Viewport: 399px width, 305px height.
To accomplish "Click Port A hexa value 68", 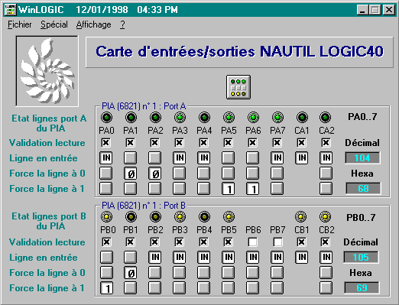I will [363, 189].
